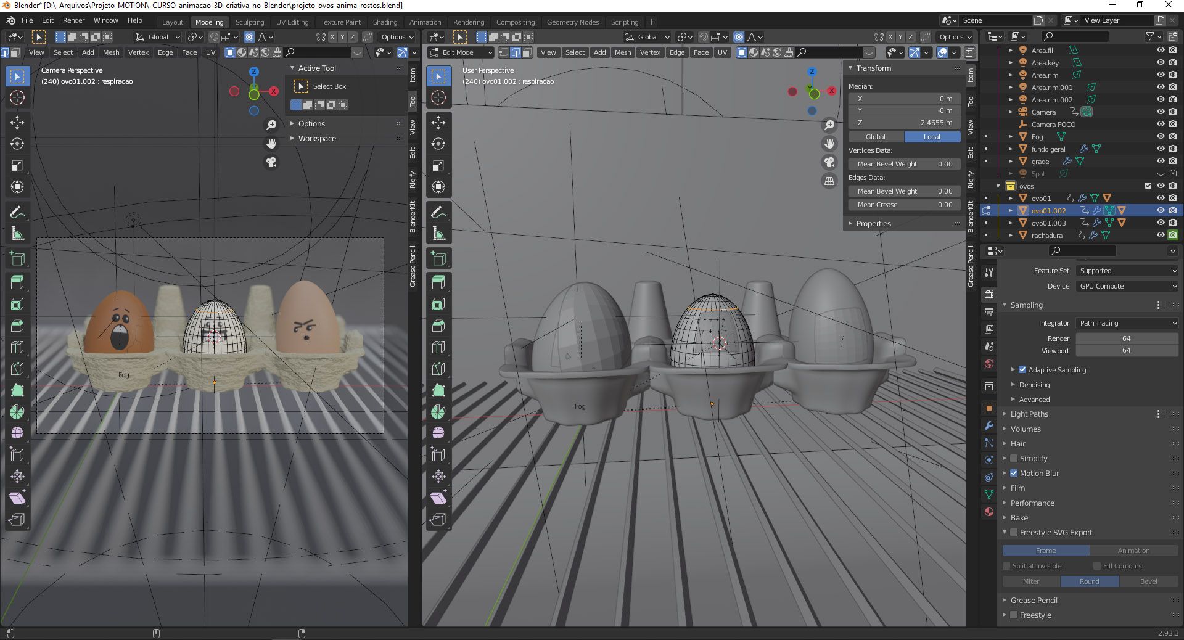This screenshot has width=1184, height=640.
Task: Open the Output properties tab icon
Action: click(989, 311)
